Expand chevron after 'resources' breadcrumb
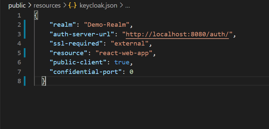The image size is (269, 129). coord(65,6)
